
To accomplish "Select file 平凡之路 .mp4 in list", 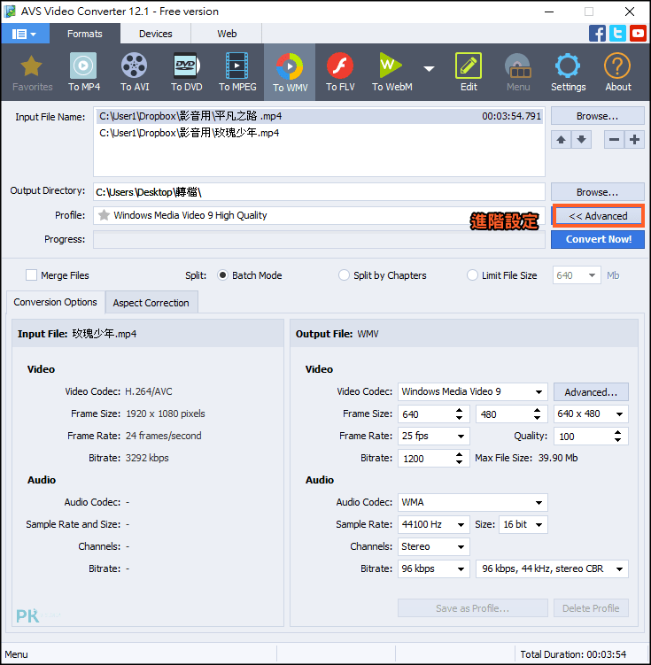I will point(320,116).
